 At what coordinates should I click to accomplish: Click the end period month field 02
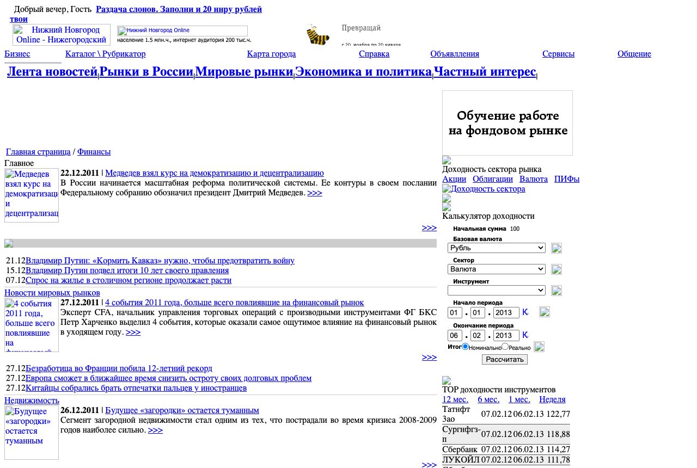click(478, 336)
